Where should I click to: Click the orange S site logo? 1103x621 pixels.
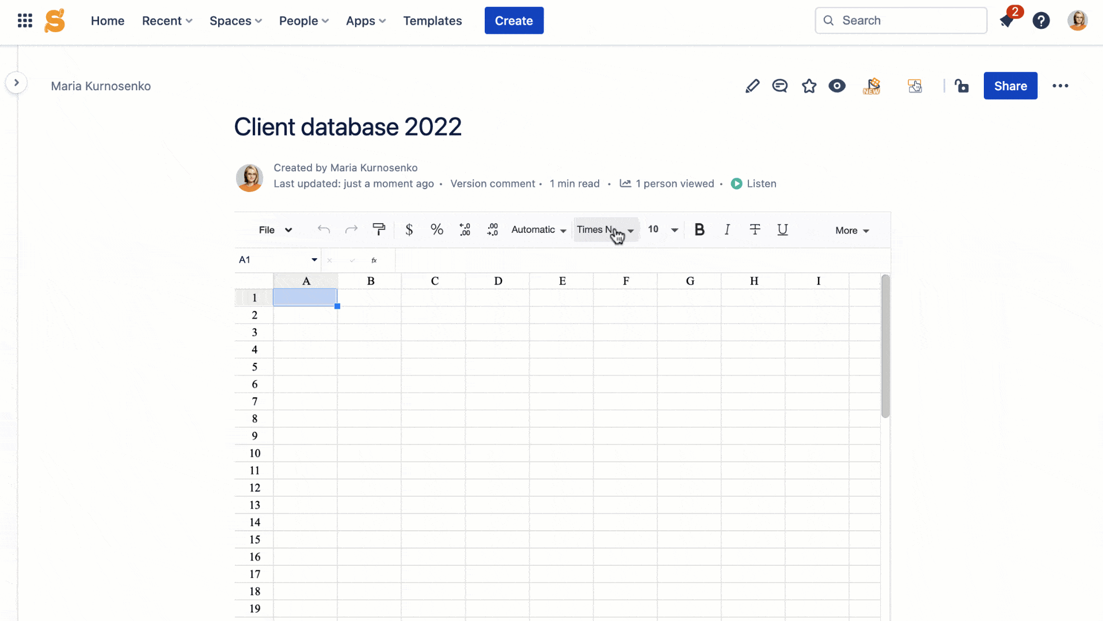55,21
